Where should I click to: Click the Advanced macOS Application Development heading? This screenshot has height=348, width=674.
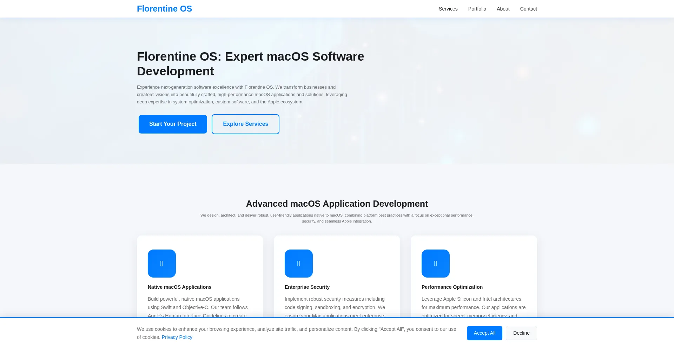pyautogui.click(x=337, y=204)
